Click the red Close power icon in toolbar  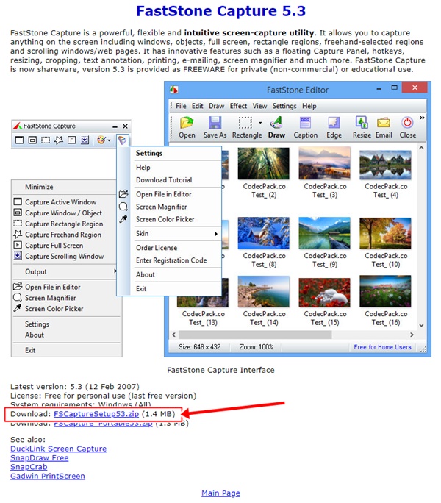407,123
